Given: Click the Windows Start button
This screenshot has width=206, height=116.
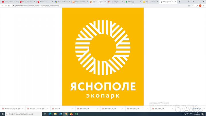Looking at the screenshot, I should click(2, 114).
